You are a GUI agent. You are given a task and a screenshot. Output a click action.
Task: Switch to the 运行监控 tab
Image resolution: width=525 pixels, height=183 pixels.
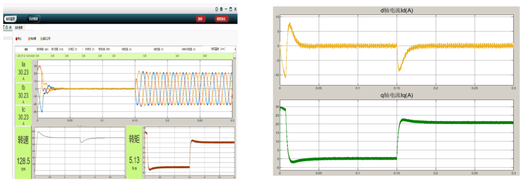tap(10, 19)
